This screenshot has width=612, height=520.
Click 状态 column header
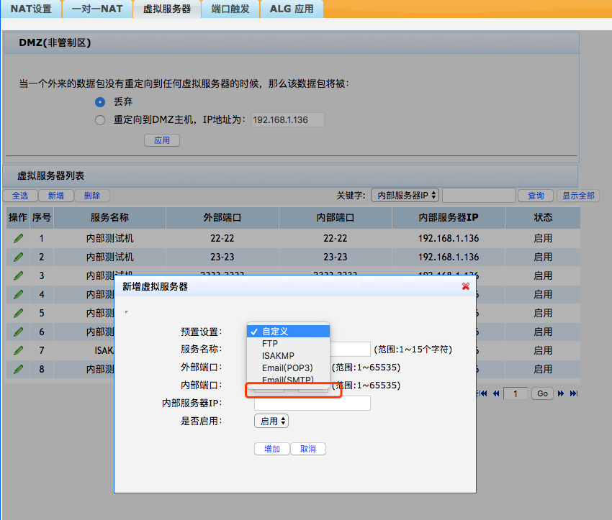click(543, 217)
